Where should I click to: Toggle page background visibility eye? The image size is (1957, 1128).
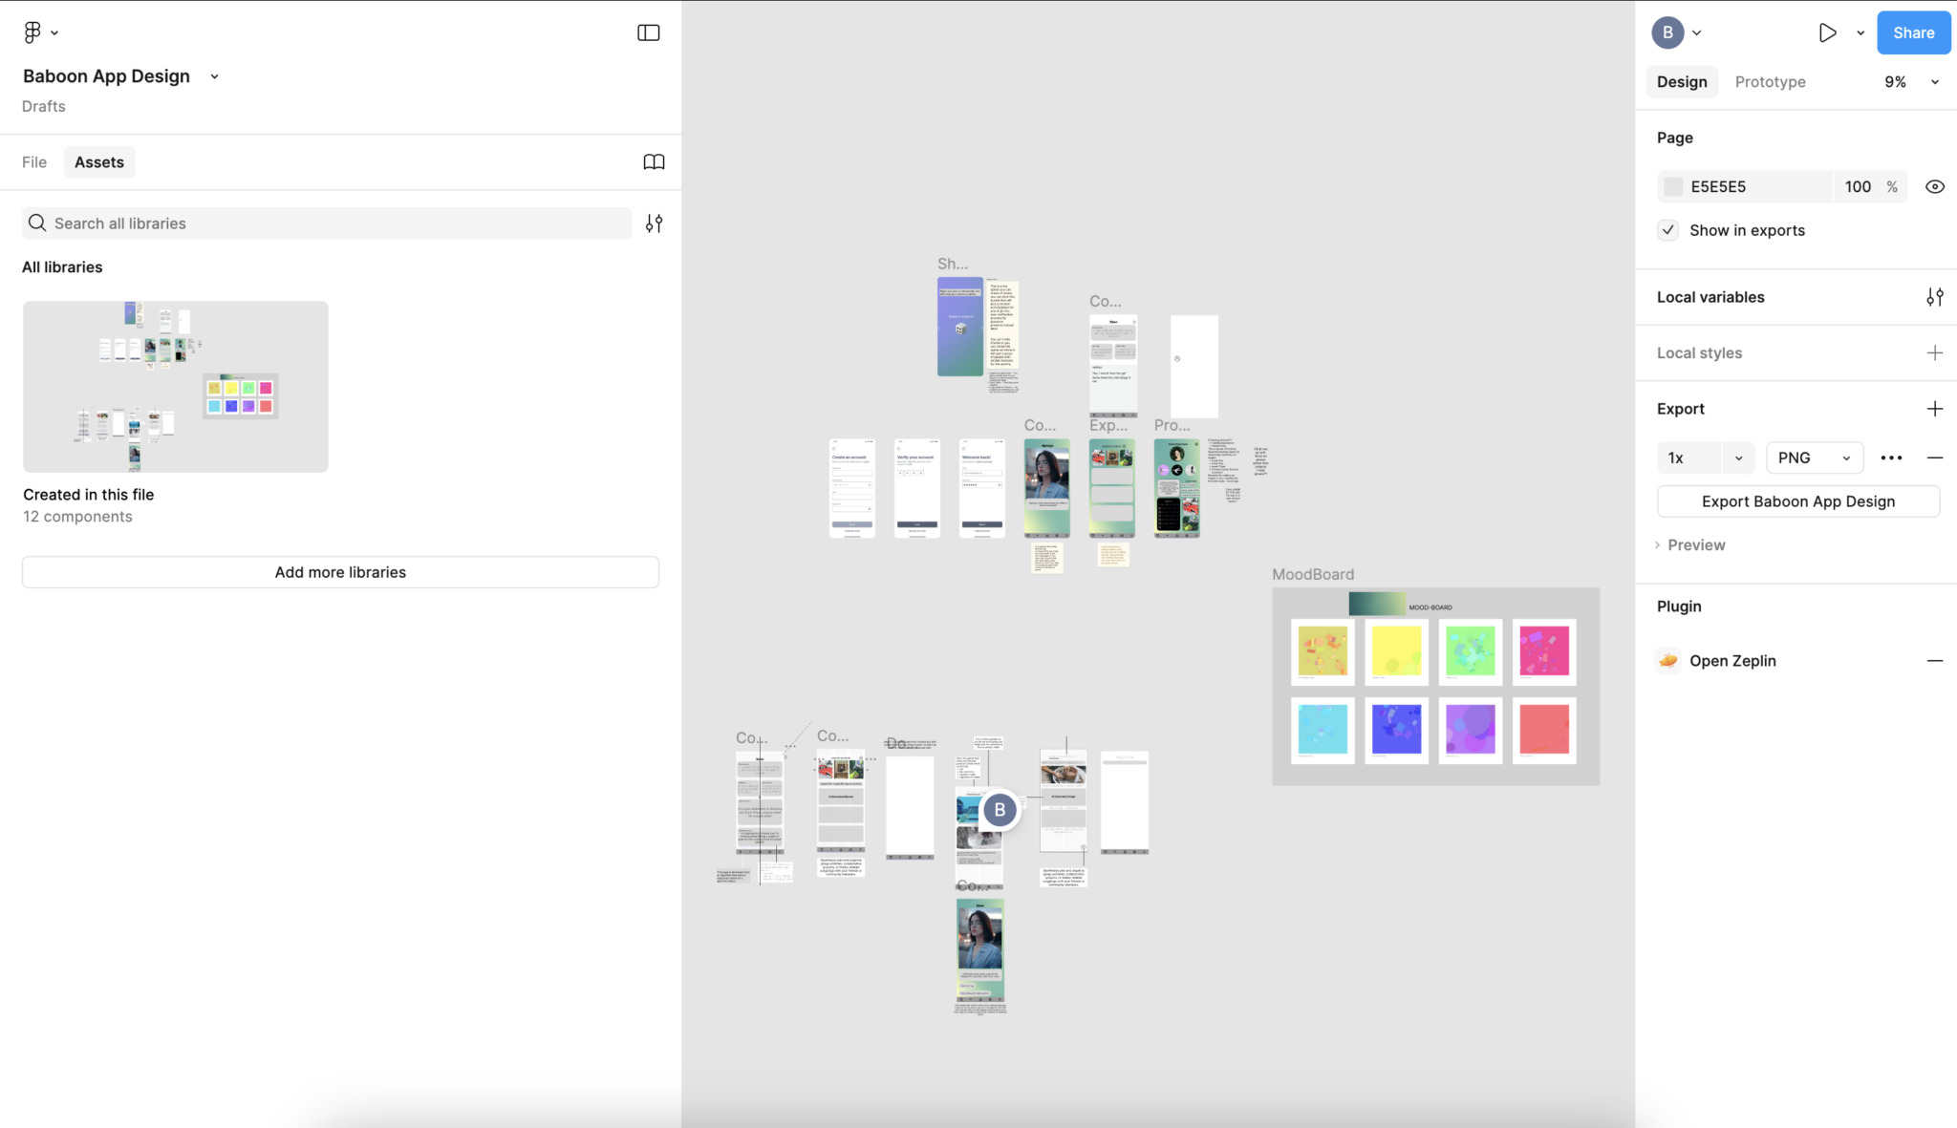pyautogui.click(x=1934, y=187)
